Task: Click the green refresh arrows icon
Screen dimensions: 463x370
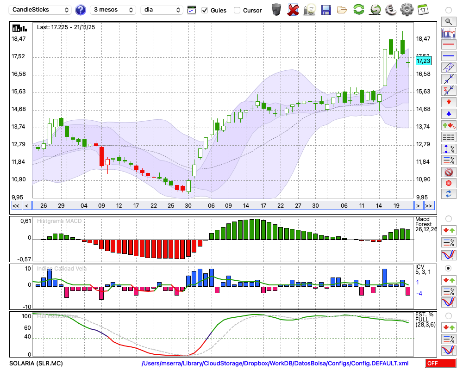Action: click(358, 10)
